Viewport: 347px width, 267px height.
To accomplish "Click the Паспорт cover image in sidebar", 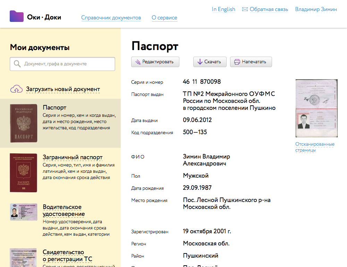I will click(24, 123).
